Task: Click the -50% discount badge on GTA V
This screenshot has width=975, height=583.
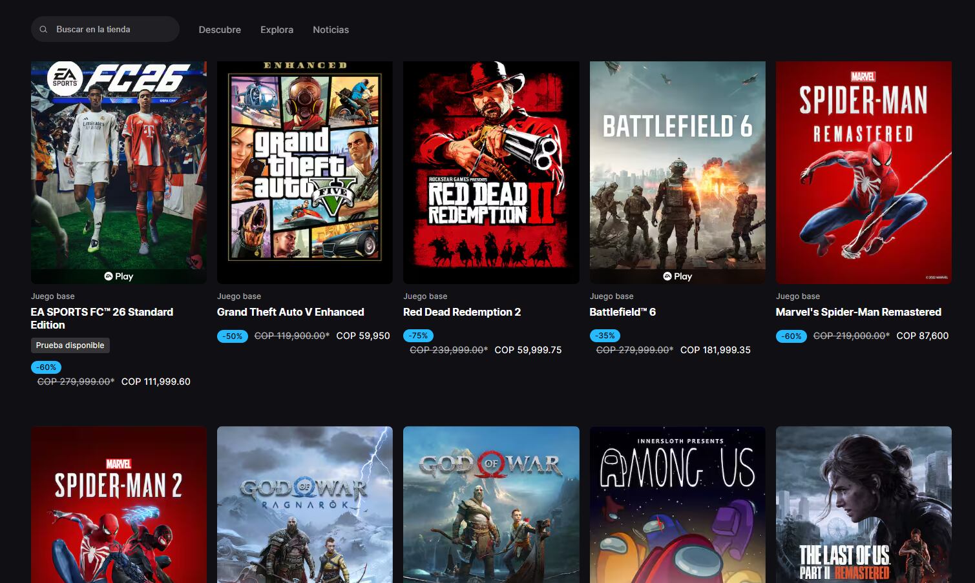Action: pyautogui.click(x=232, y=336)
